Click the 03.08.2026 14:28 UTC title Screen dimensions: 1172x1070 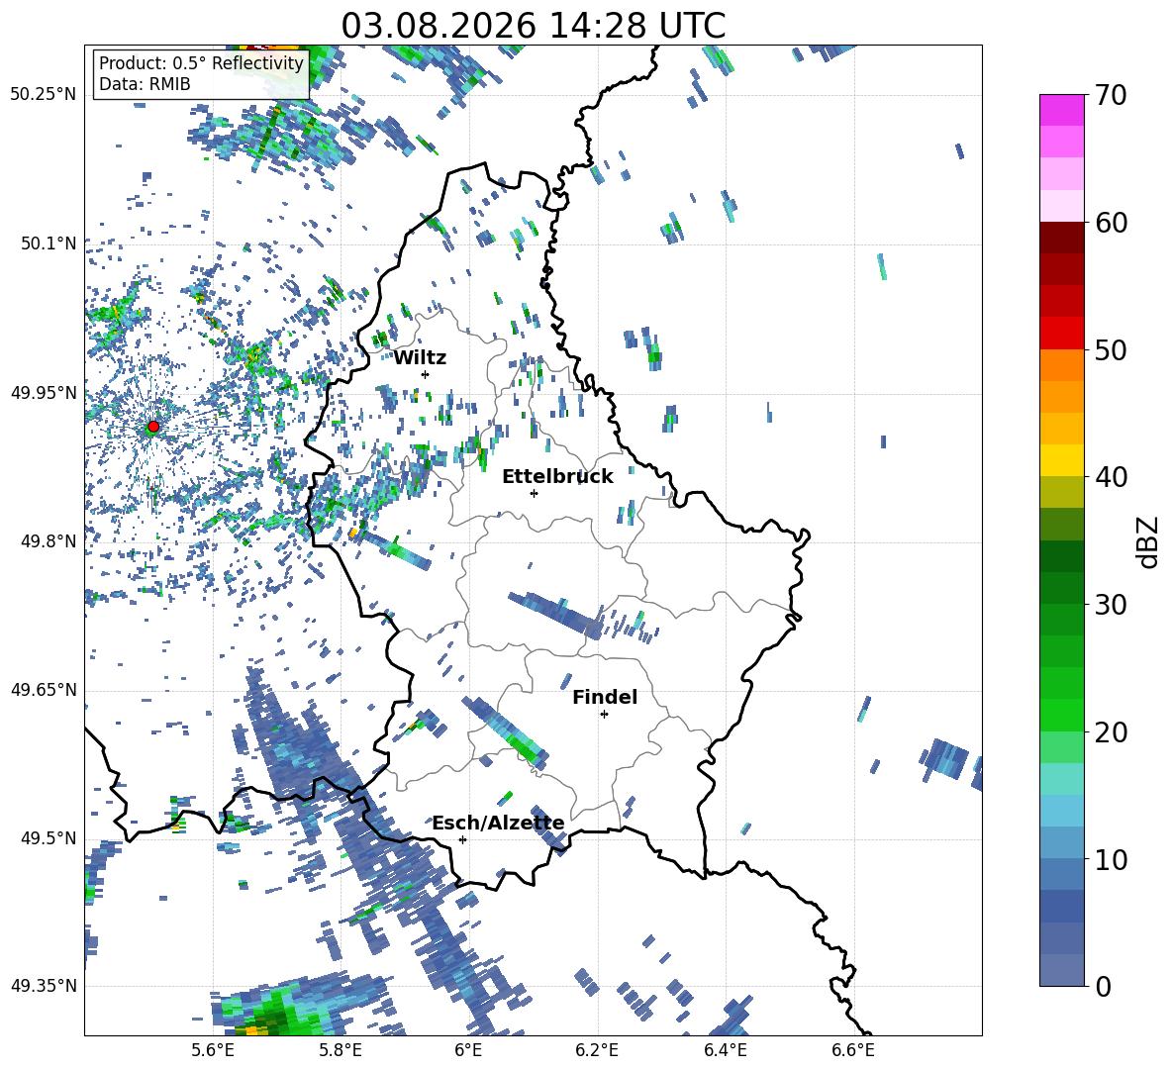[x=533, y=26]
